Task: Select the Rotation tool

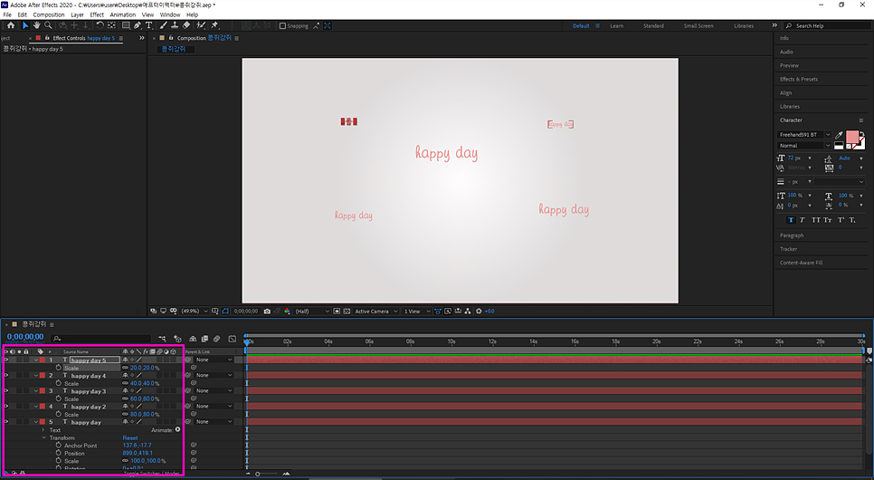Action: coord(100,25)
